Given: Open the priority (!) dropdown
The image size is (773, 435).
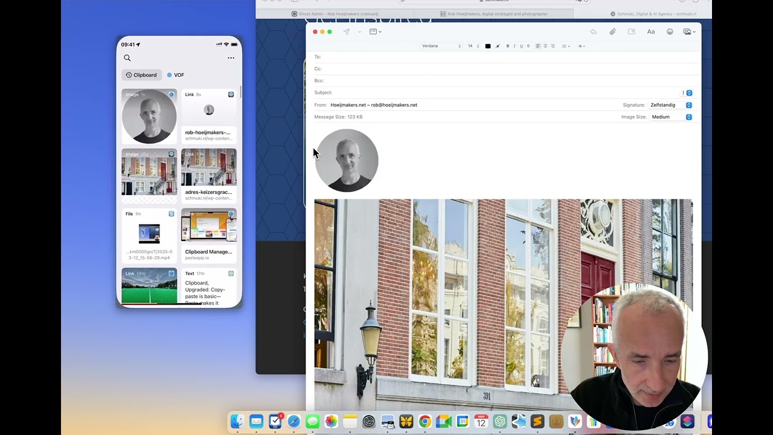Looking at the screenshot, I should point(687,93).
